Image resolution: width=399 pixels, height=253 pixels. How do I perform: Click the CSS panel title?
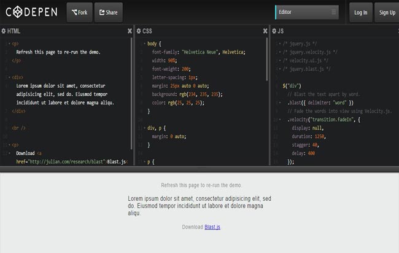click(147, 31)
